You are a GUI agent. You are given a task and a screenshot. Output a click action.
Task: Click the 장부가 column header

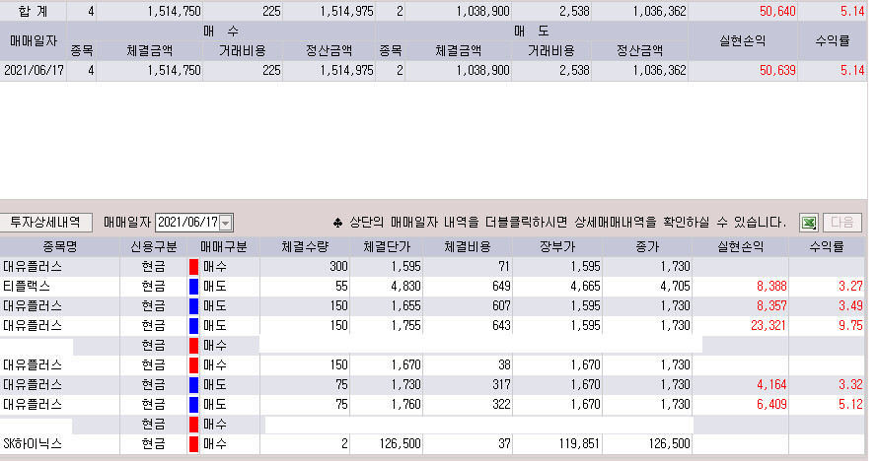pos(556,246)
